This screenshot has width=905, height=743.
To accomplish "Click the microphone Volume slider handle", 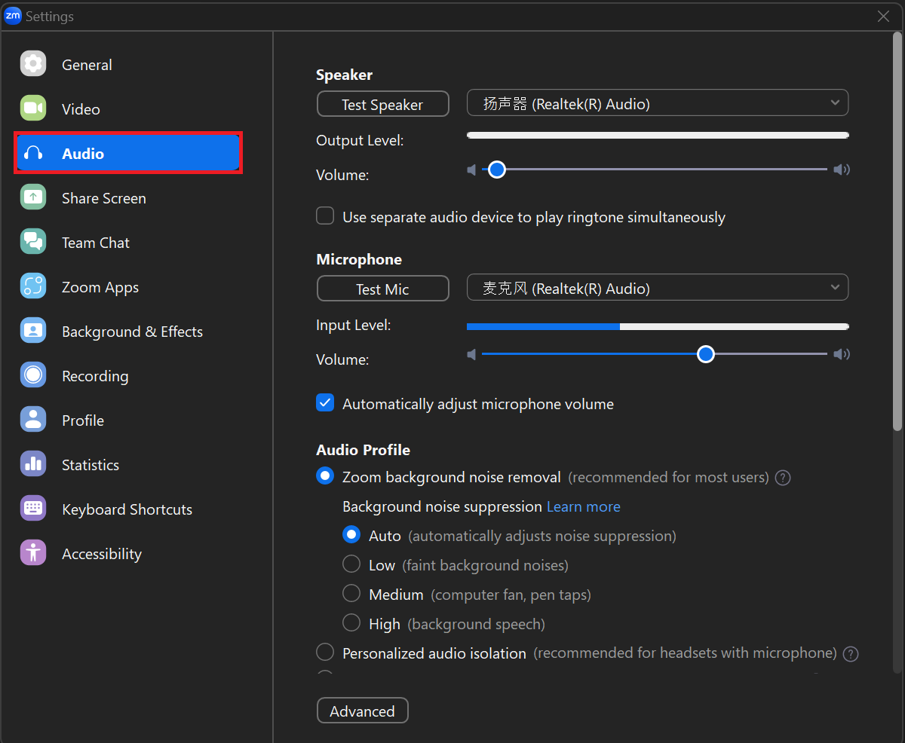I will tap(705, 354).
